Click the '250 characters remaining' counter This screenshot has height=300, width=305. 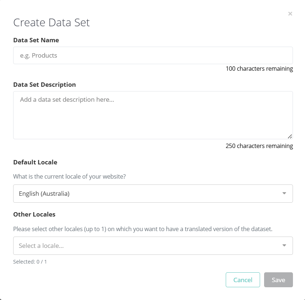point(259,146)
